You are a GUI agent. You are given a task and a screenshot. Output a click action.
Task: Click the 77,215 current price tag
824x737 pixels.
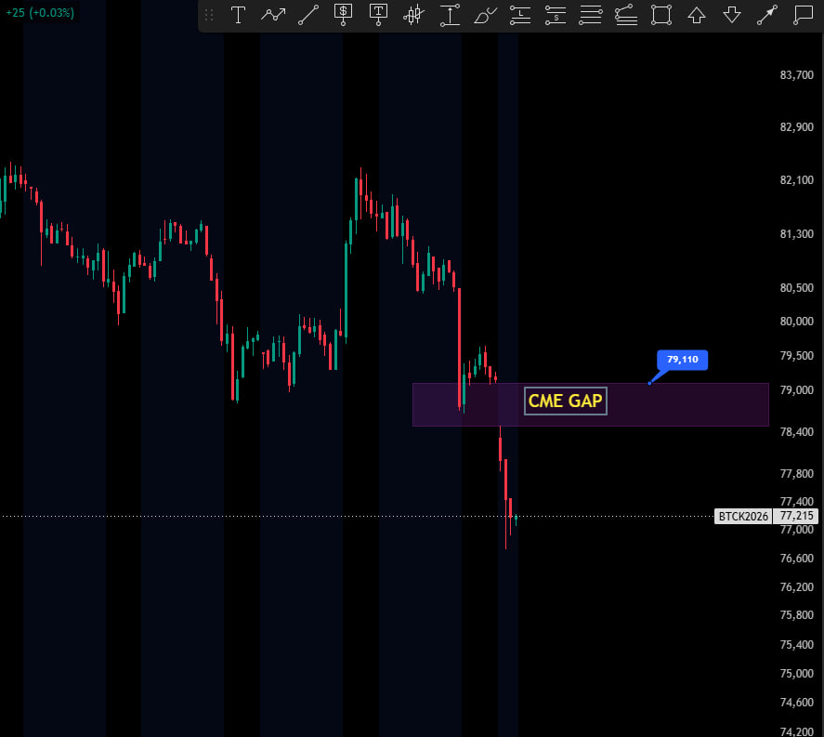pyautogui.click(x=795, y=516)
